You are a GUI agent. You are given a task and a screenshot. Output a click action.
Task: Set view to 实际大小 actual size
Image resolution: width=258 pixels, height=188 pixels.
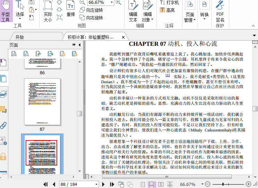pos(48,11)
